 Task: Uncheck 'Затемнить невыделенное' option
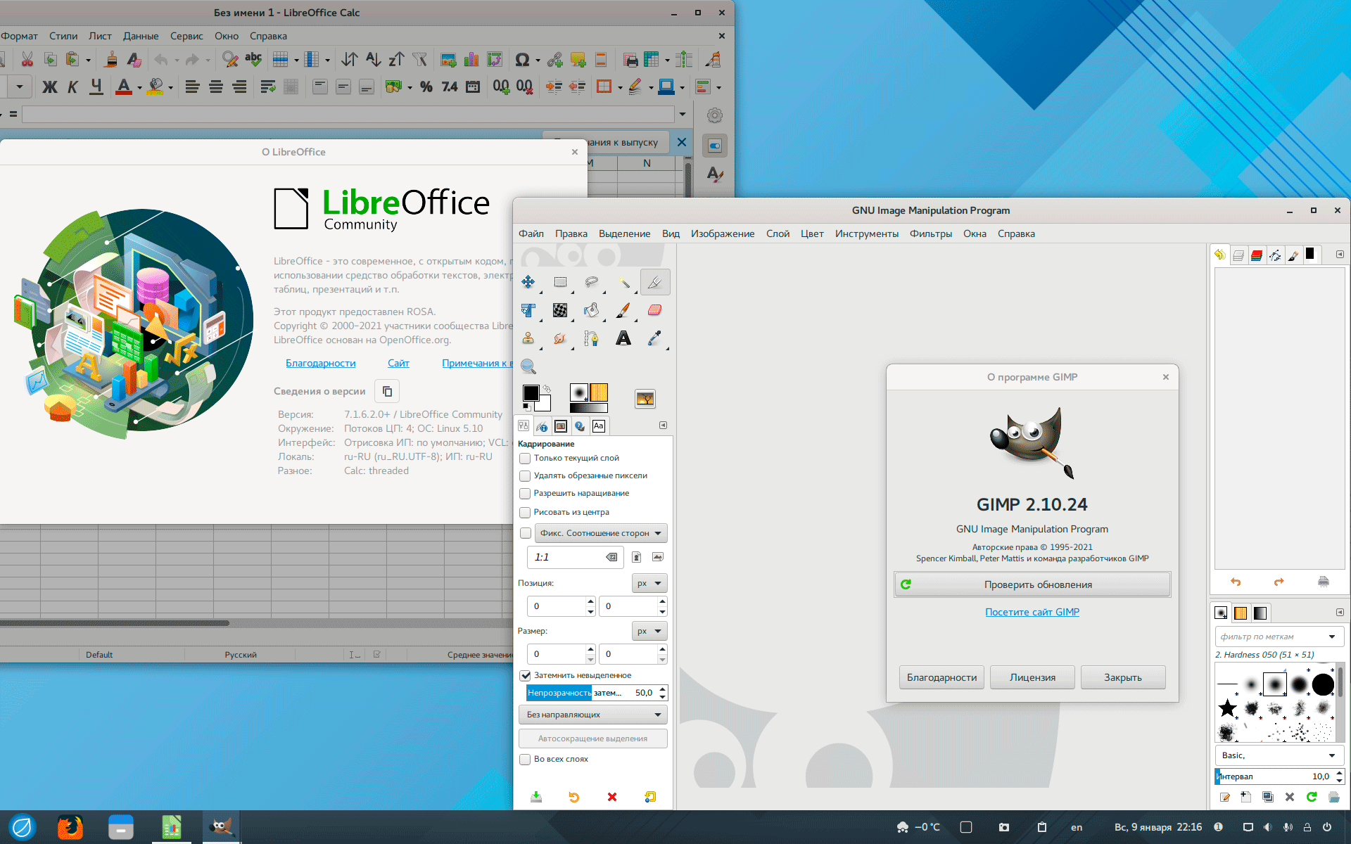(525, 676)
